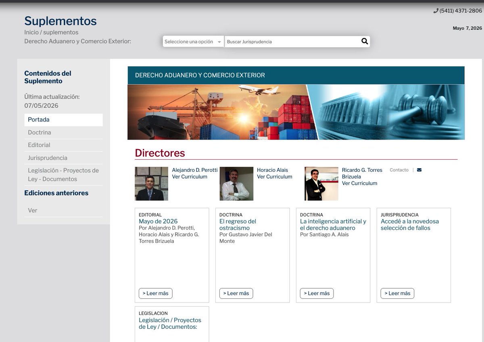The image size is (484, 342).
Task: Click the 'Última actualización: 07/05/2026' text
Action: [x=52, y=101]
